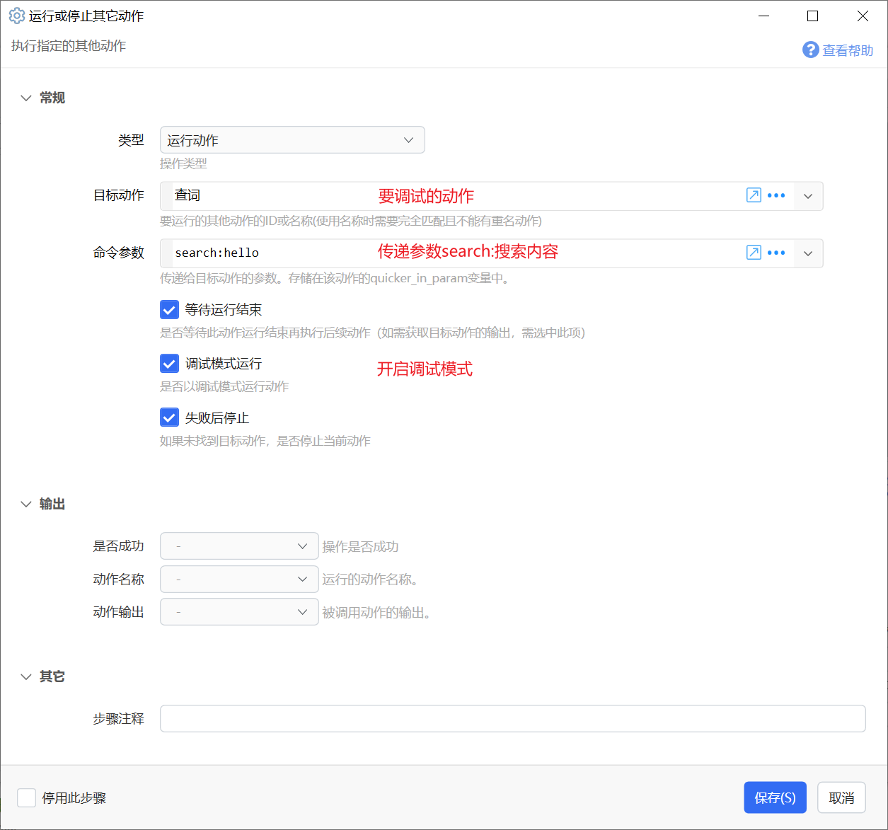Viewport: 888px width, 830px height.
Task: Collapse the 输出 section
Action: click(26, 504)
